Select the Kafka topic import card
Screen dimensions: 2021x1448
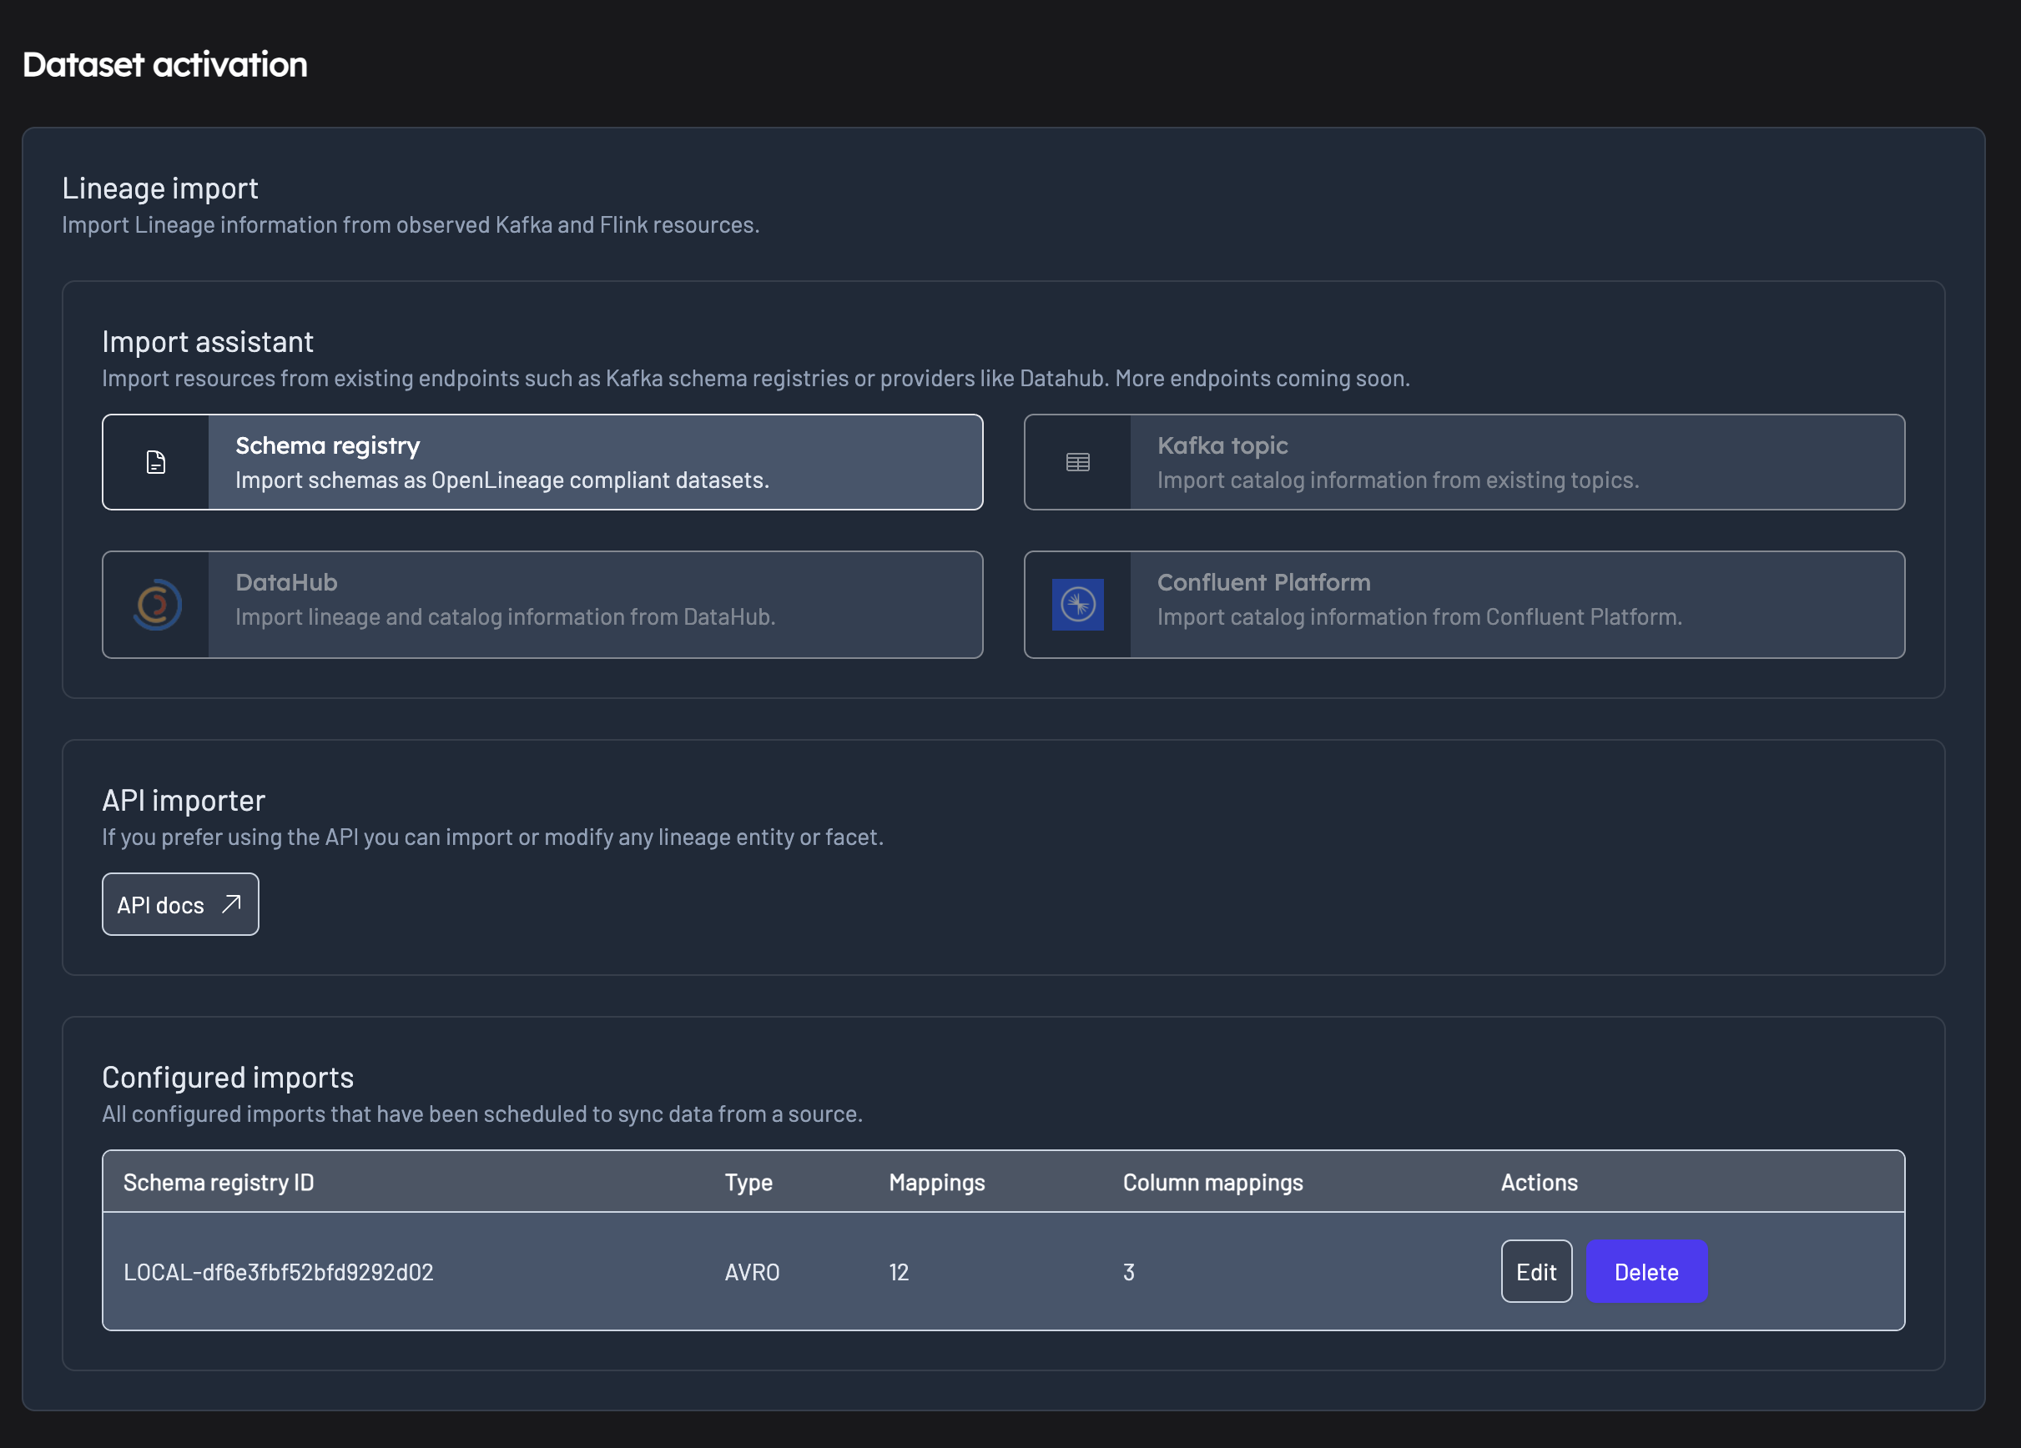(x=1464, y=462)
